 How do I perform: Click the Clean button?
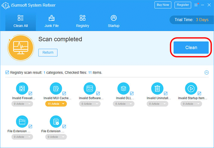point(191,48)
